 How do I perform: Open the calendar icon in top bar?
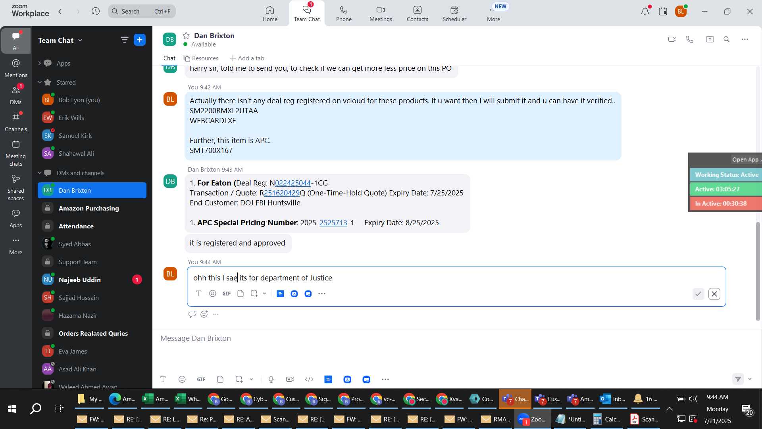tap(663, 12)
